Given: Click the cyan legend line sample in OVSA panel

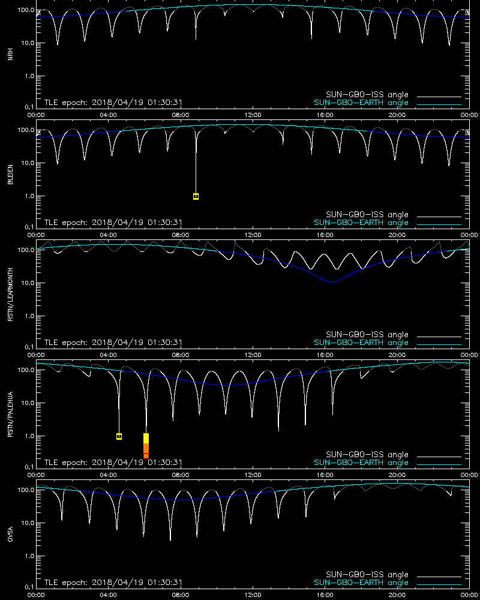Looking at the screenshot, I should (x=439, y=584).
